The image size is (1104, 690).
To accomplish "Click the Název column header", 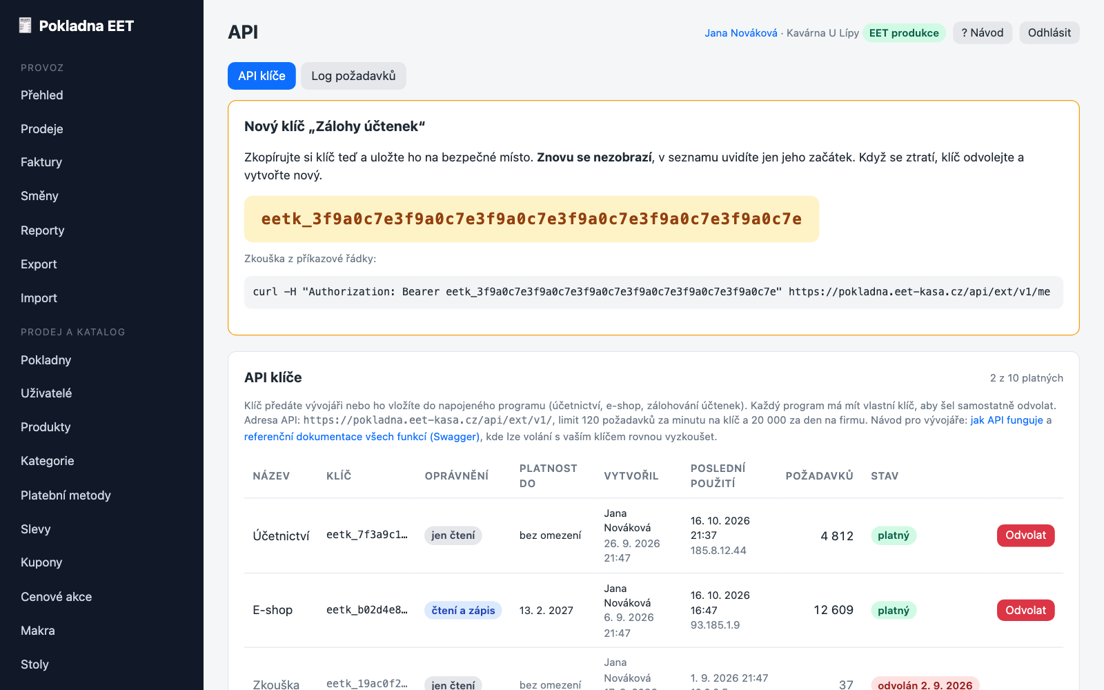I will [271, 476].
